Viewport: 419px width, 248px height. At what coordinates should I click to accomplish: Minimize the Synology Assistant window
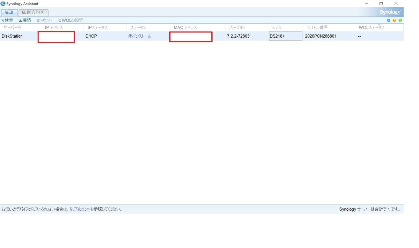366,3
